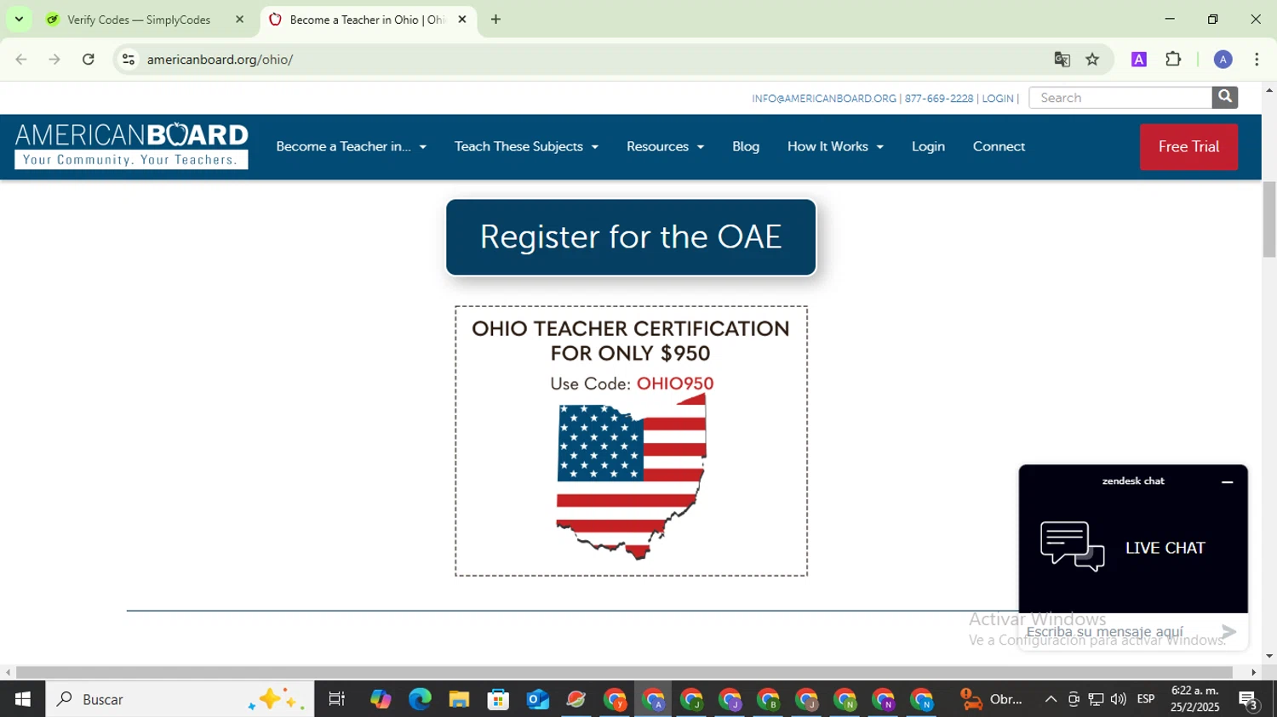The image size is (1277, 717).
Task: Open the Chrome B profile taskbar icon
Action: (x=769, y=699)
